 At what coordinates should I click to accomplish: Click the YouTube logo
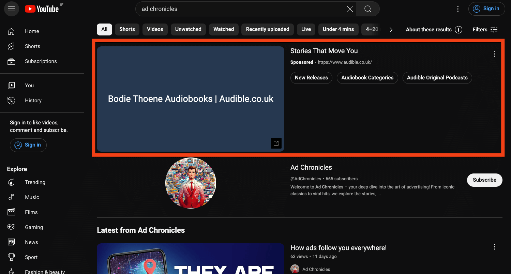pos(42,9)
